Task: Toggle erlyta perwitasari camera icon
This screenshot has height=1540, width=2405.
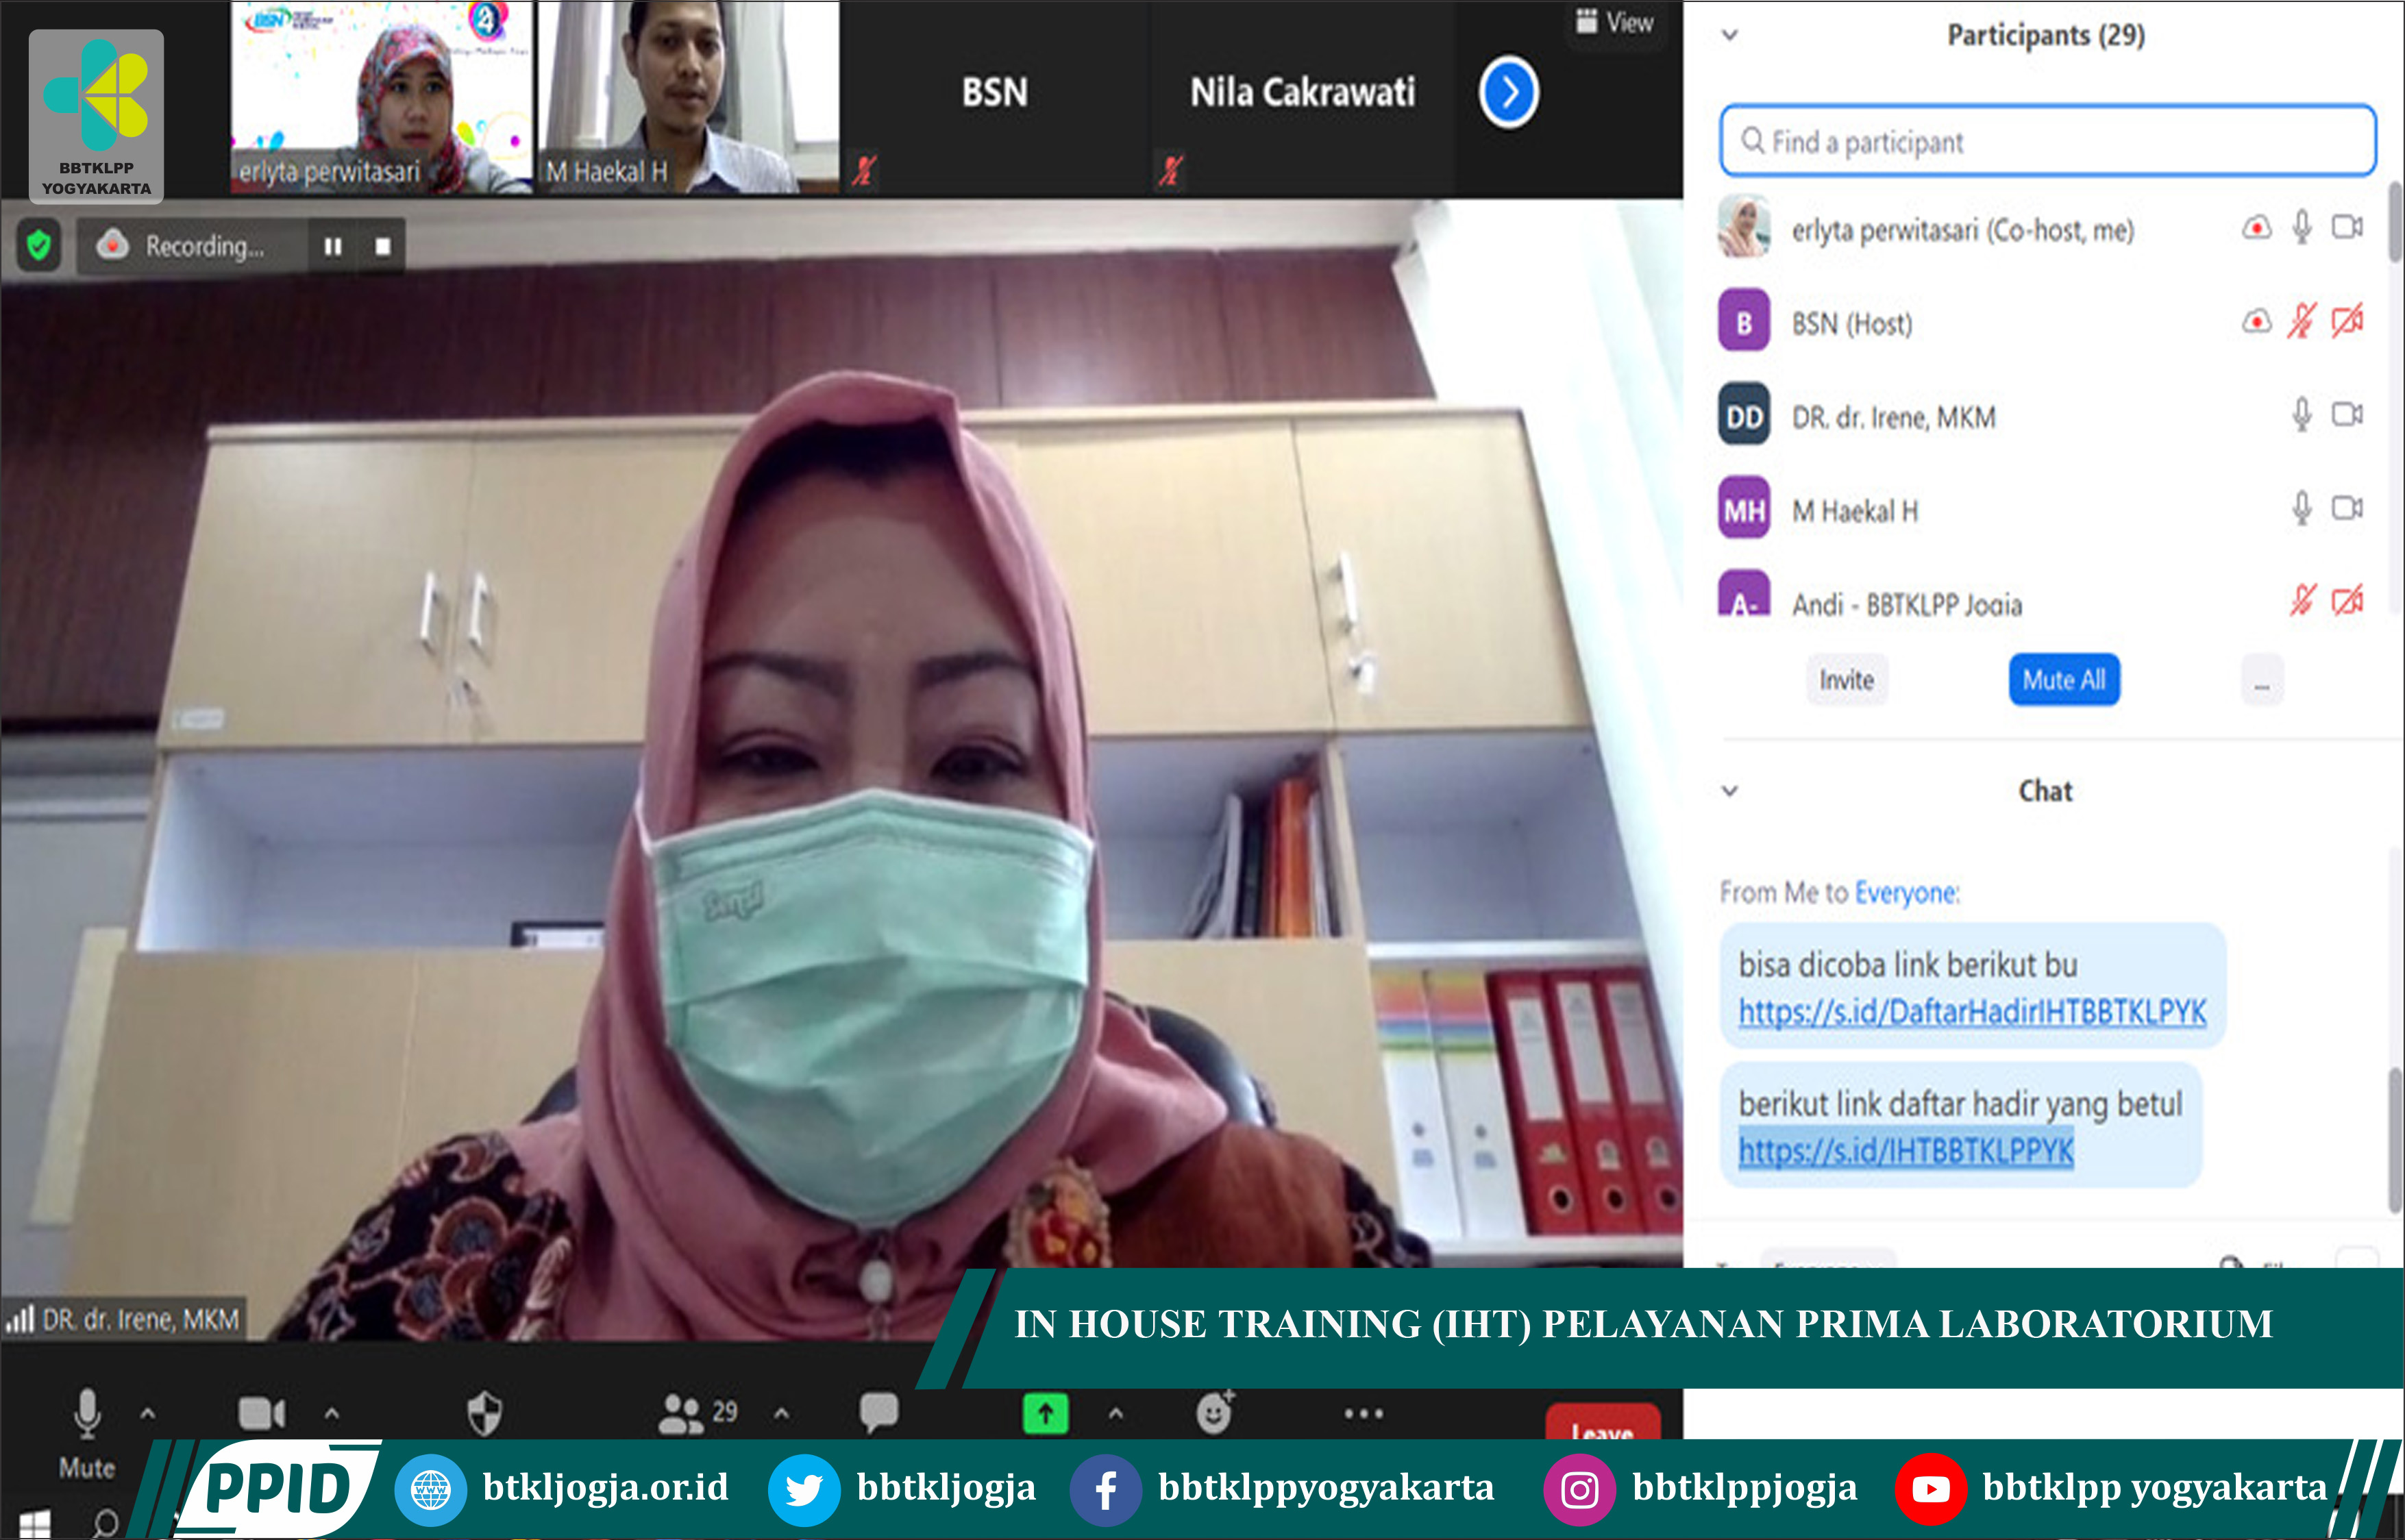Action: [x=2347, y=228]
